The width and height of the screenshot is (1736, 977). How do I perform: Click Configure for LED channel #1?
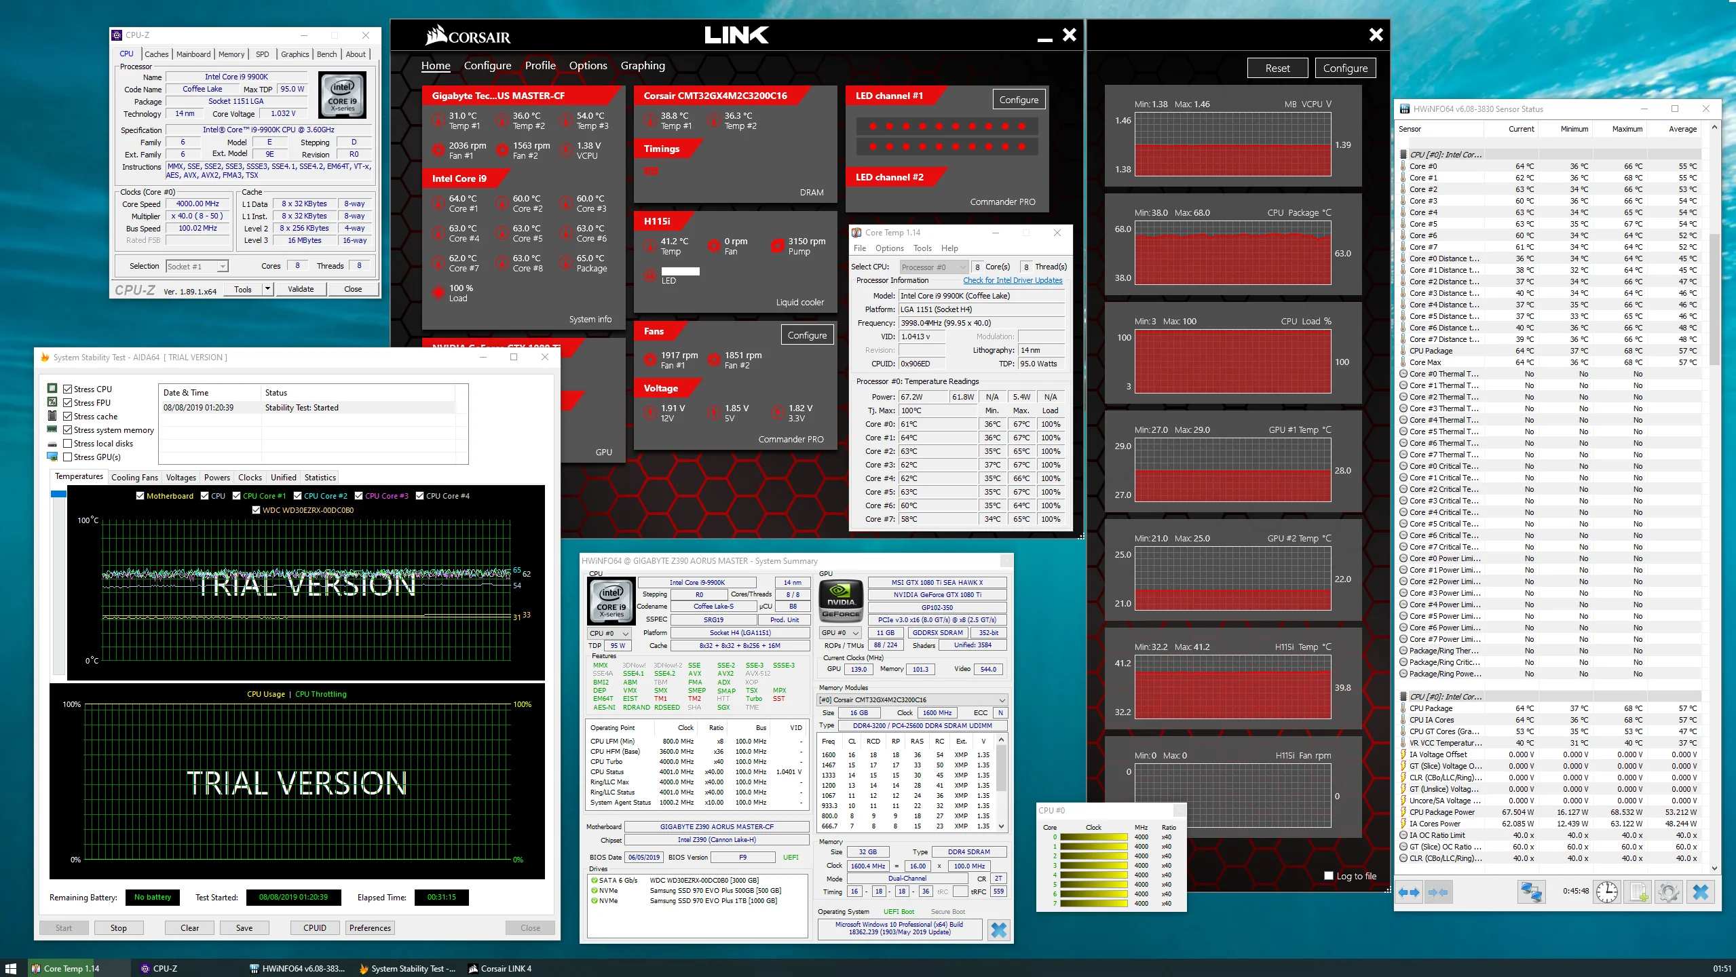[x=1019, y=99]
